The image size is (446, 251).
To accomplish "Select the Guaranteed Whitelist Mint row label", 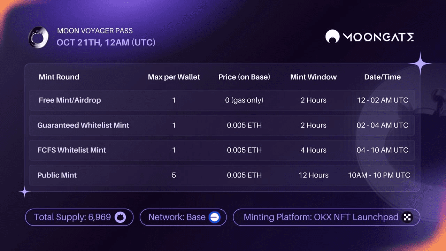I will [83, 125].
